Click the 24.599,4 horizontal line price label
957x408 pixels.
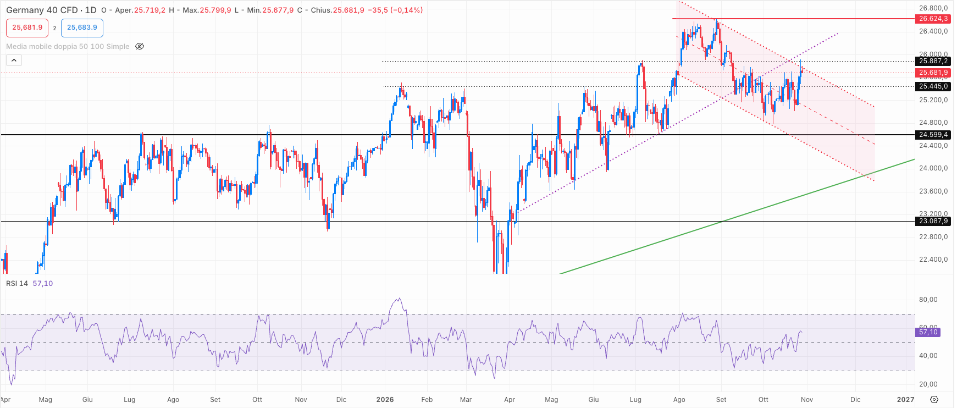(933, 135)
